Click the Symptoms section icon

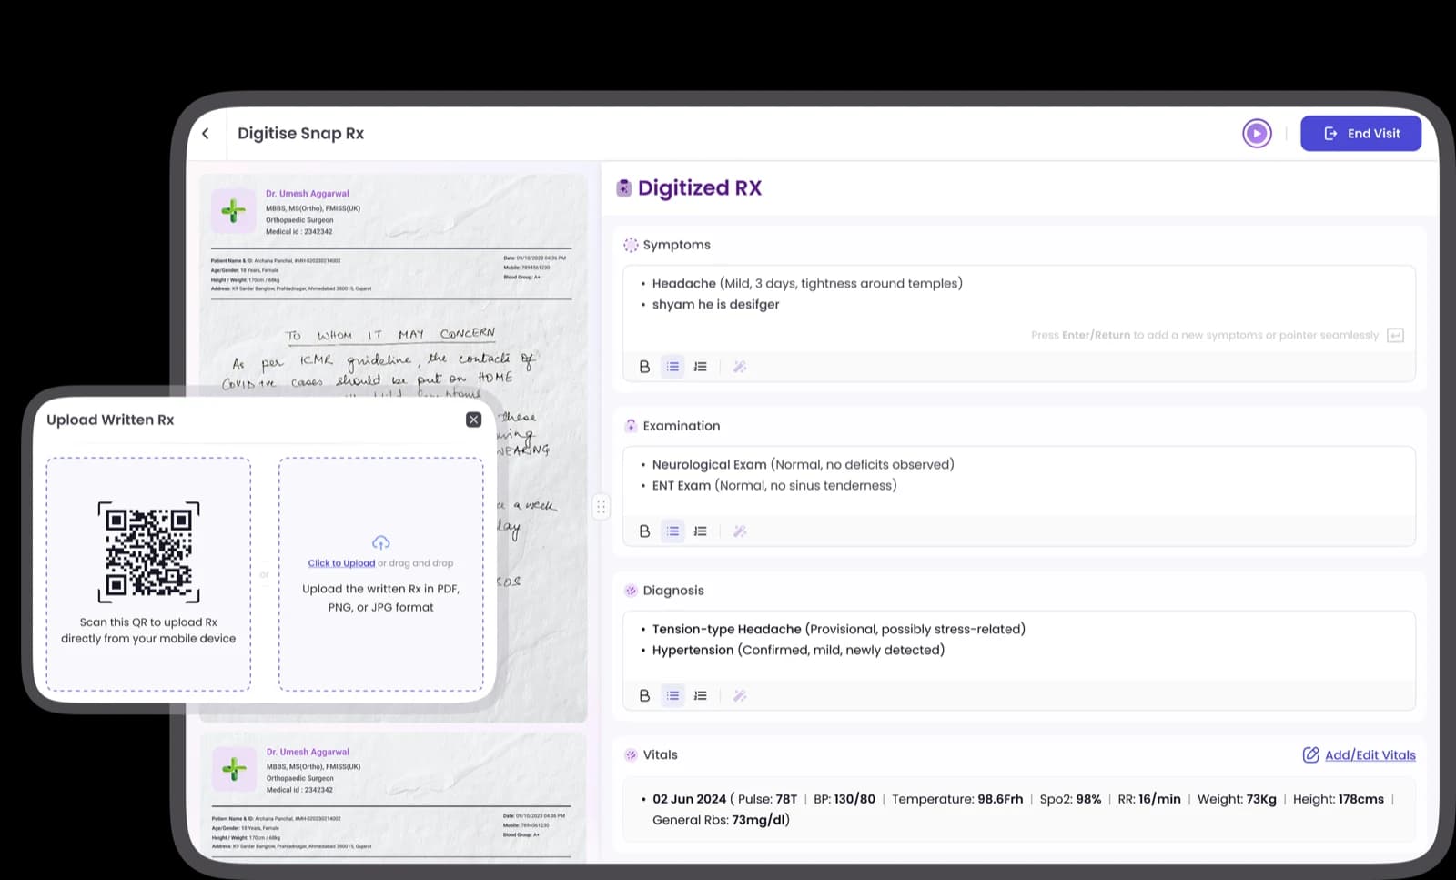pyautogui.click(x=631, y=245)
